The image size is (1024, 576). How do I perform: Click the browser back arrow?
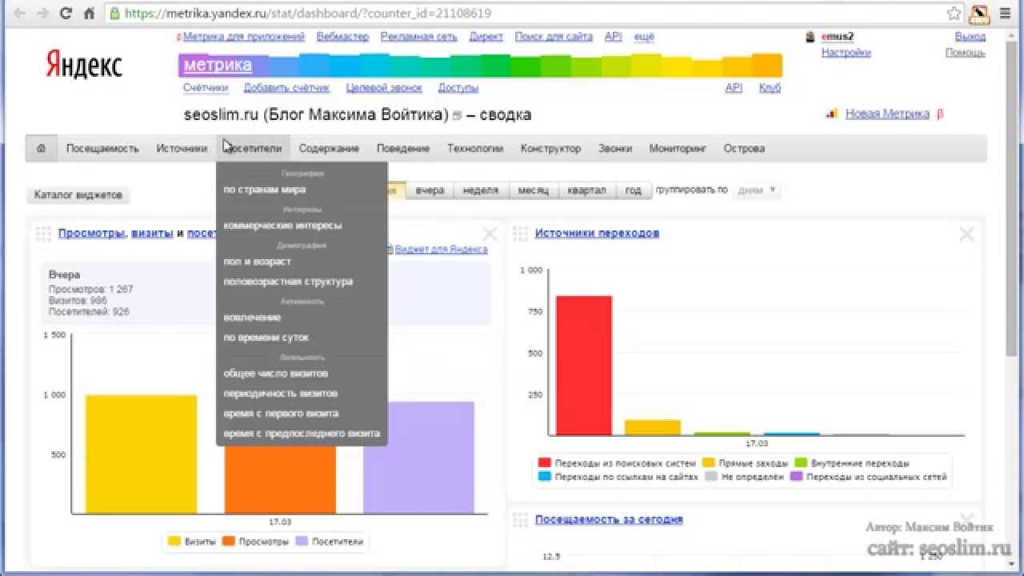click(x=19, y=14)
